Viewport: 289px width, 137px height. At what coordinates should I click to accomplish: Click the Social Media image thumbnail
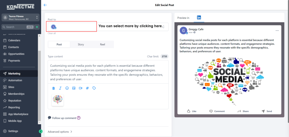58,100
